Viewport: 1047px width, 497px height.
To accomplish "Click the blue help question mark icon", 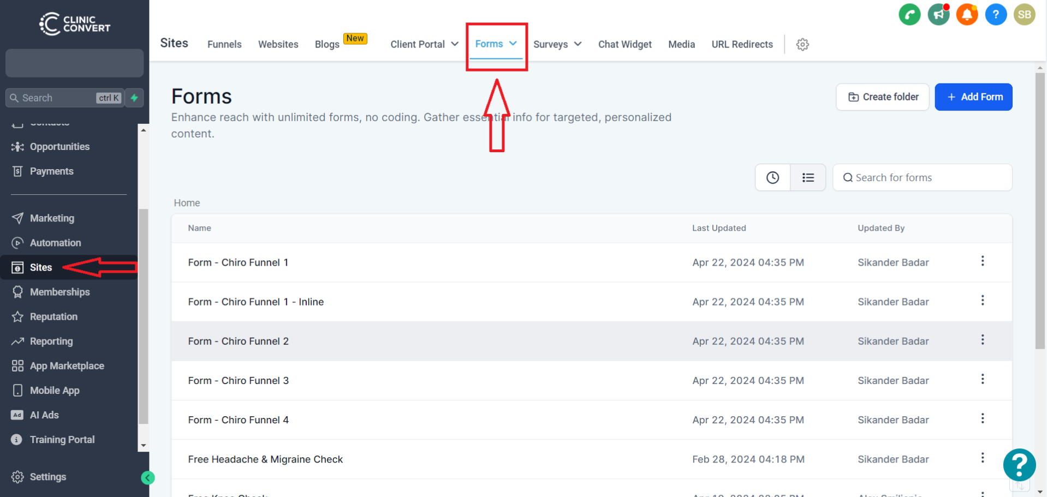I will pyautogui.click(x=996, y=15).
